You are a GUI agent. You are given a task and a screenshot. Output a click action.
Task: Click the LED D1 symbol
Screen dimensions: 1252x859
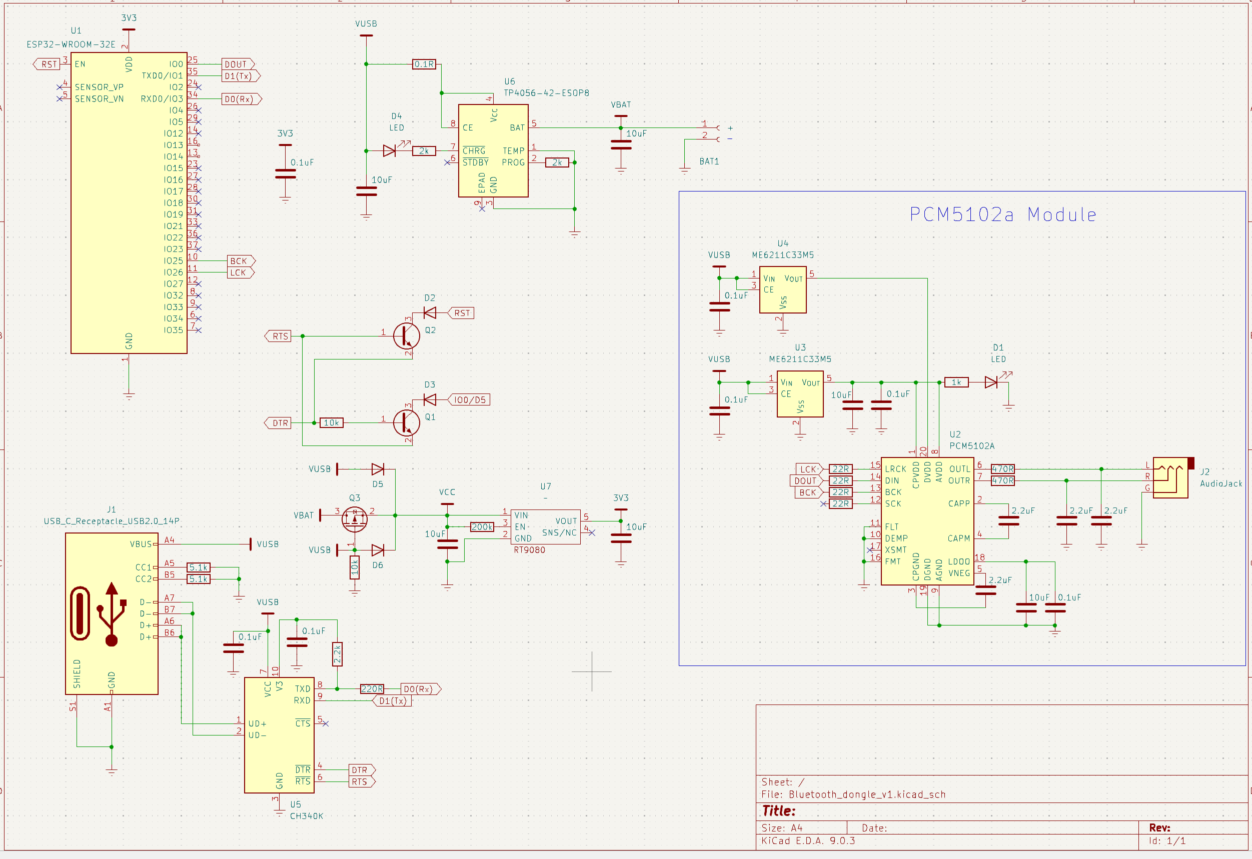[991, 382]
